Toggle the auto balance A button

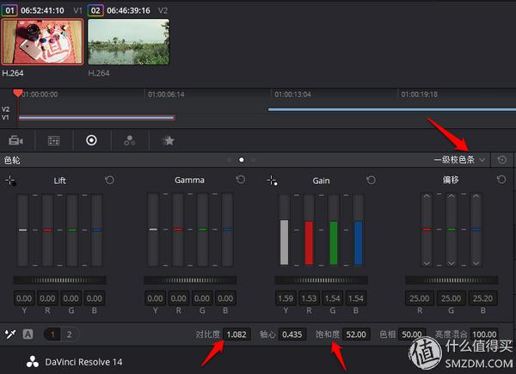coord(28,334)
